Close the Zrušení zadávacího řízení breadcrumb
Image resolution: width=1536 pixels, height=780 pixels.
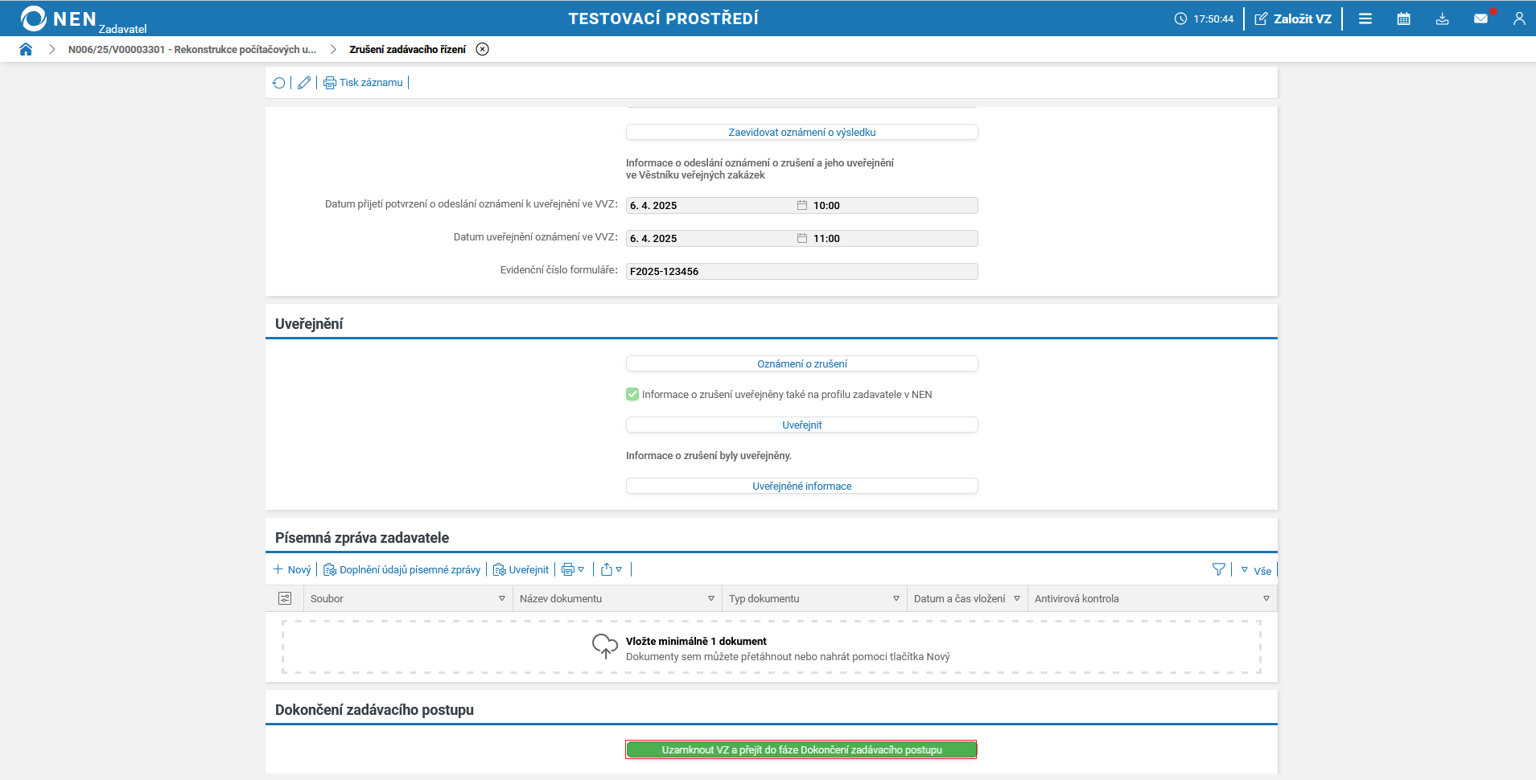point(482,49)
